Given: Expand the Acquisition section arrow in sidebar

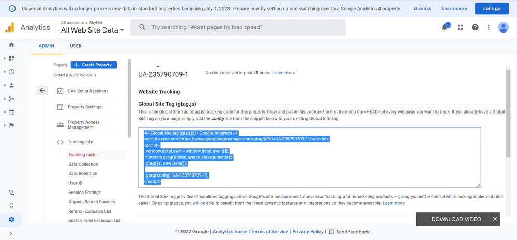Looking at the screenshot, I should [5, 99].
